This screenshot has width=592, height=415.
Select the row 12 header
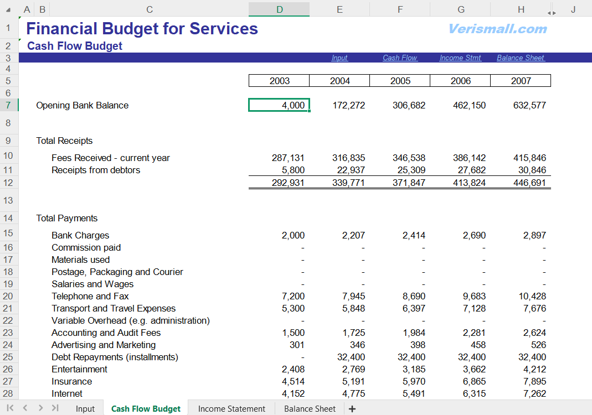[9, 183]
